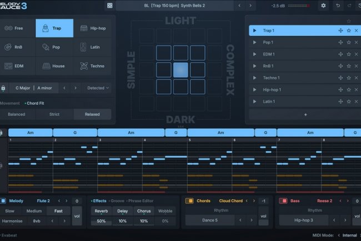This screenshot has width=361, height=241.
Task: Play the Trap 1 pattern
Action: coord(254,31)
